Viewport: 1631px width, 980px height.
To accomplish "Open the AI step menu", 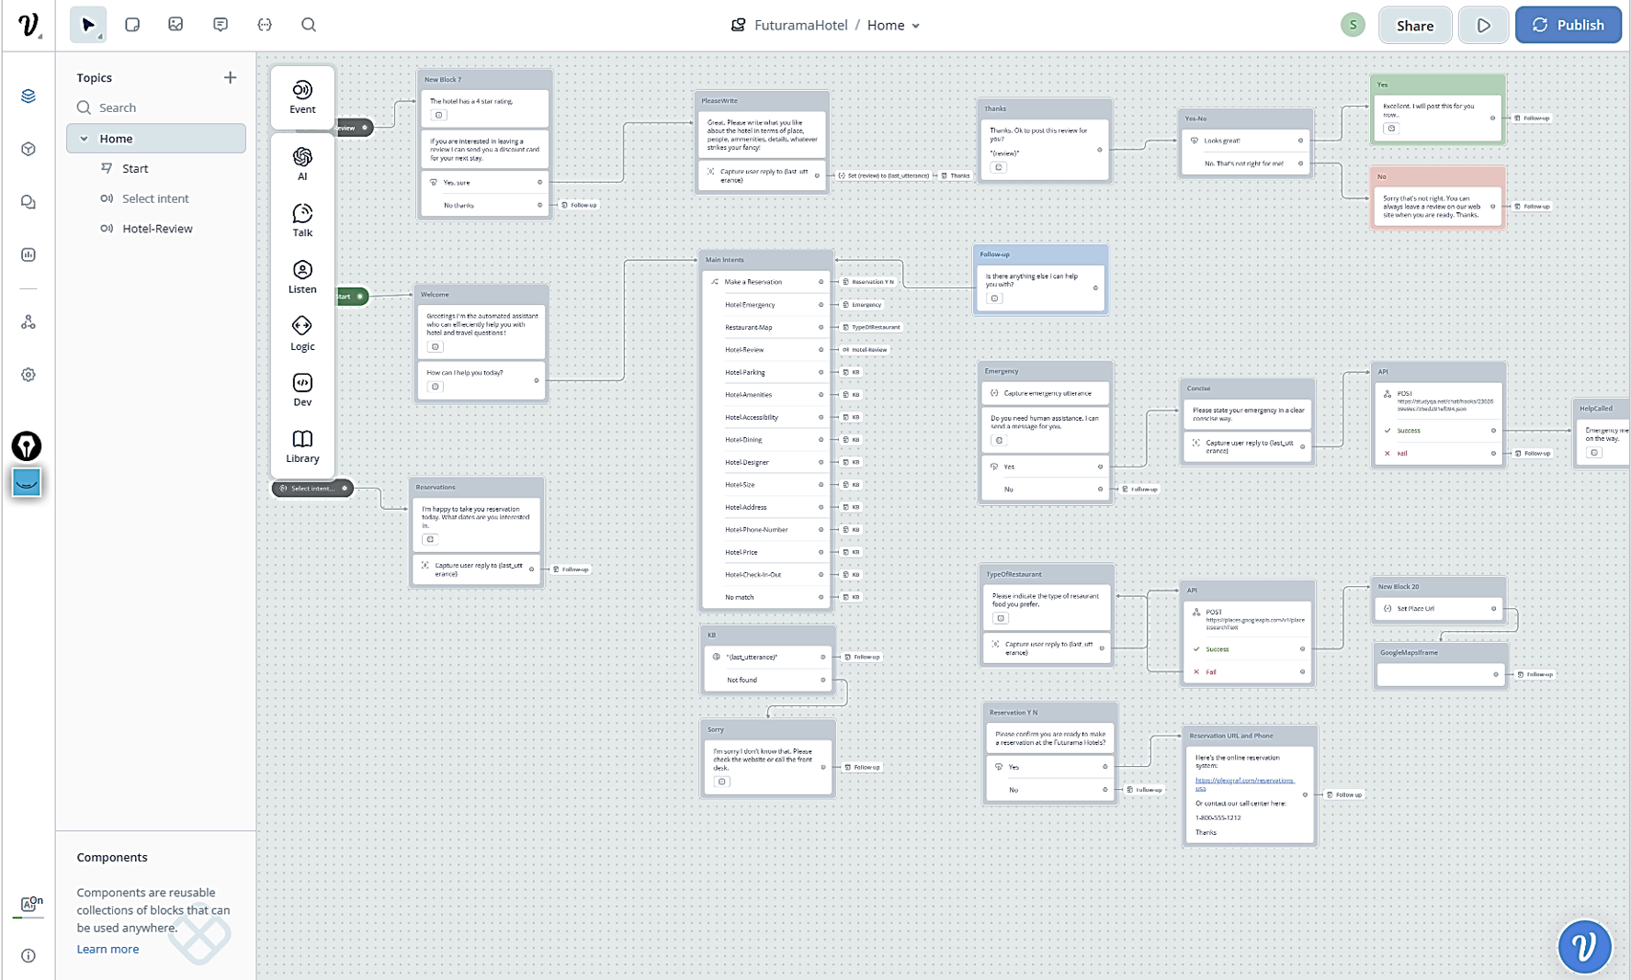I will pos(302,163).
